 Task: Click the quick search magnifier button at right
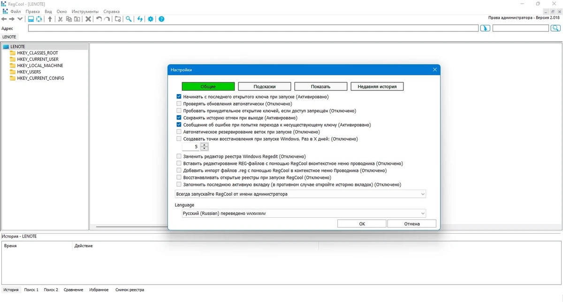[555, 29]
